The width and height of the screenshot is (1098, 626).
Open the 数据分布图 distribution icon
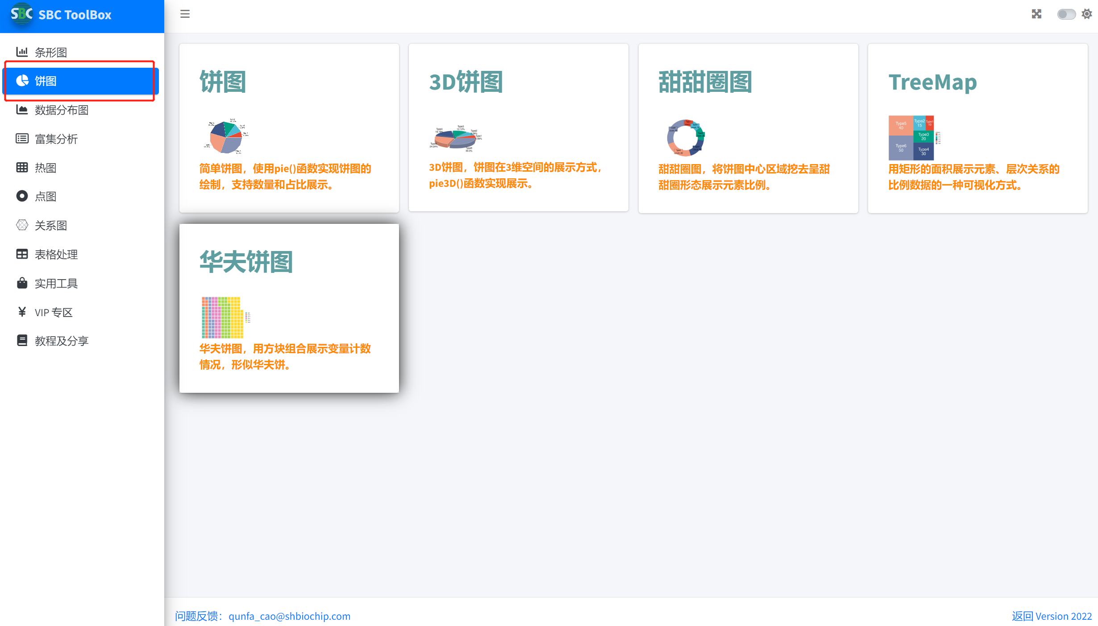22,110
